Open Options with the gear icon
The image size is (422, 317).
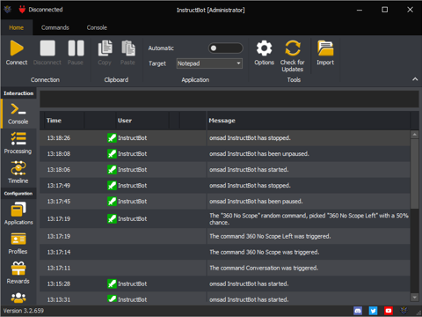264,48
